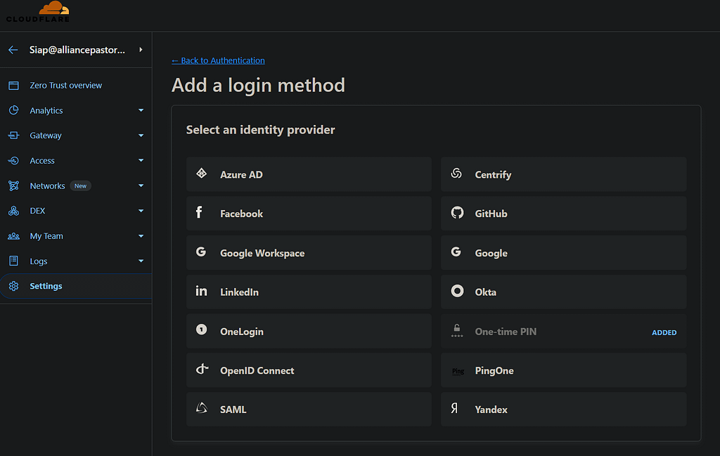The image size is (720, 456).
Task: Click the Yandex provider icon
Action: (x=455, y=409)
